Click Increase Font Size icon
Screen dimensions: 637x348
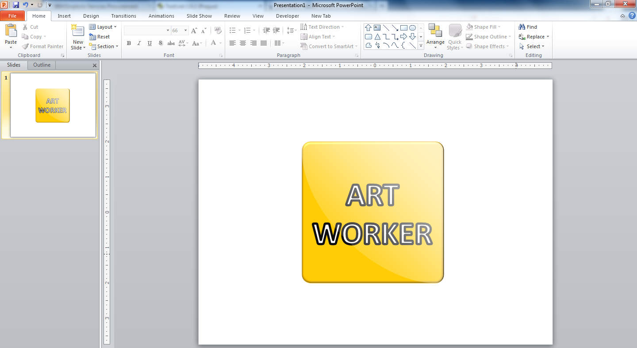[194, 30]
